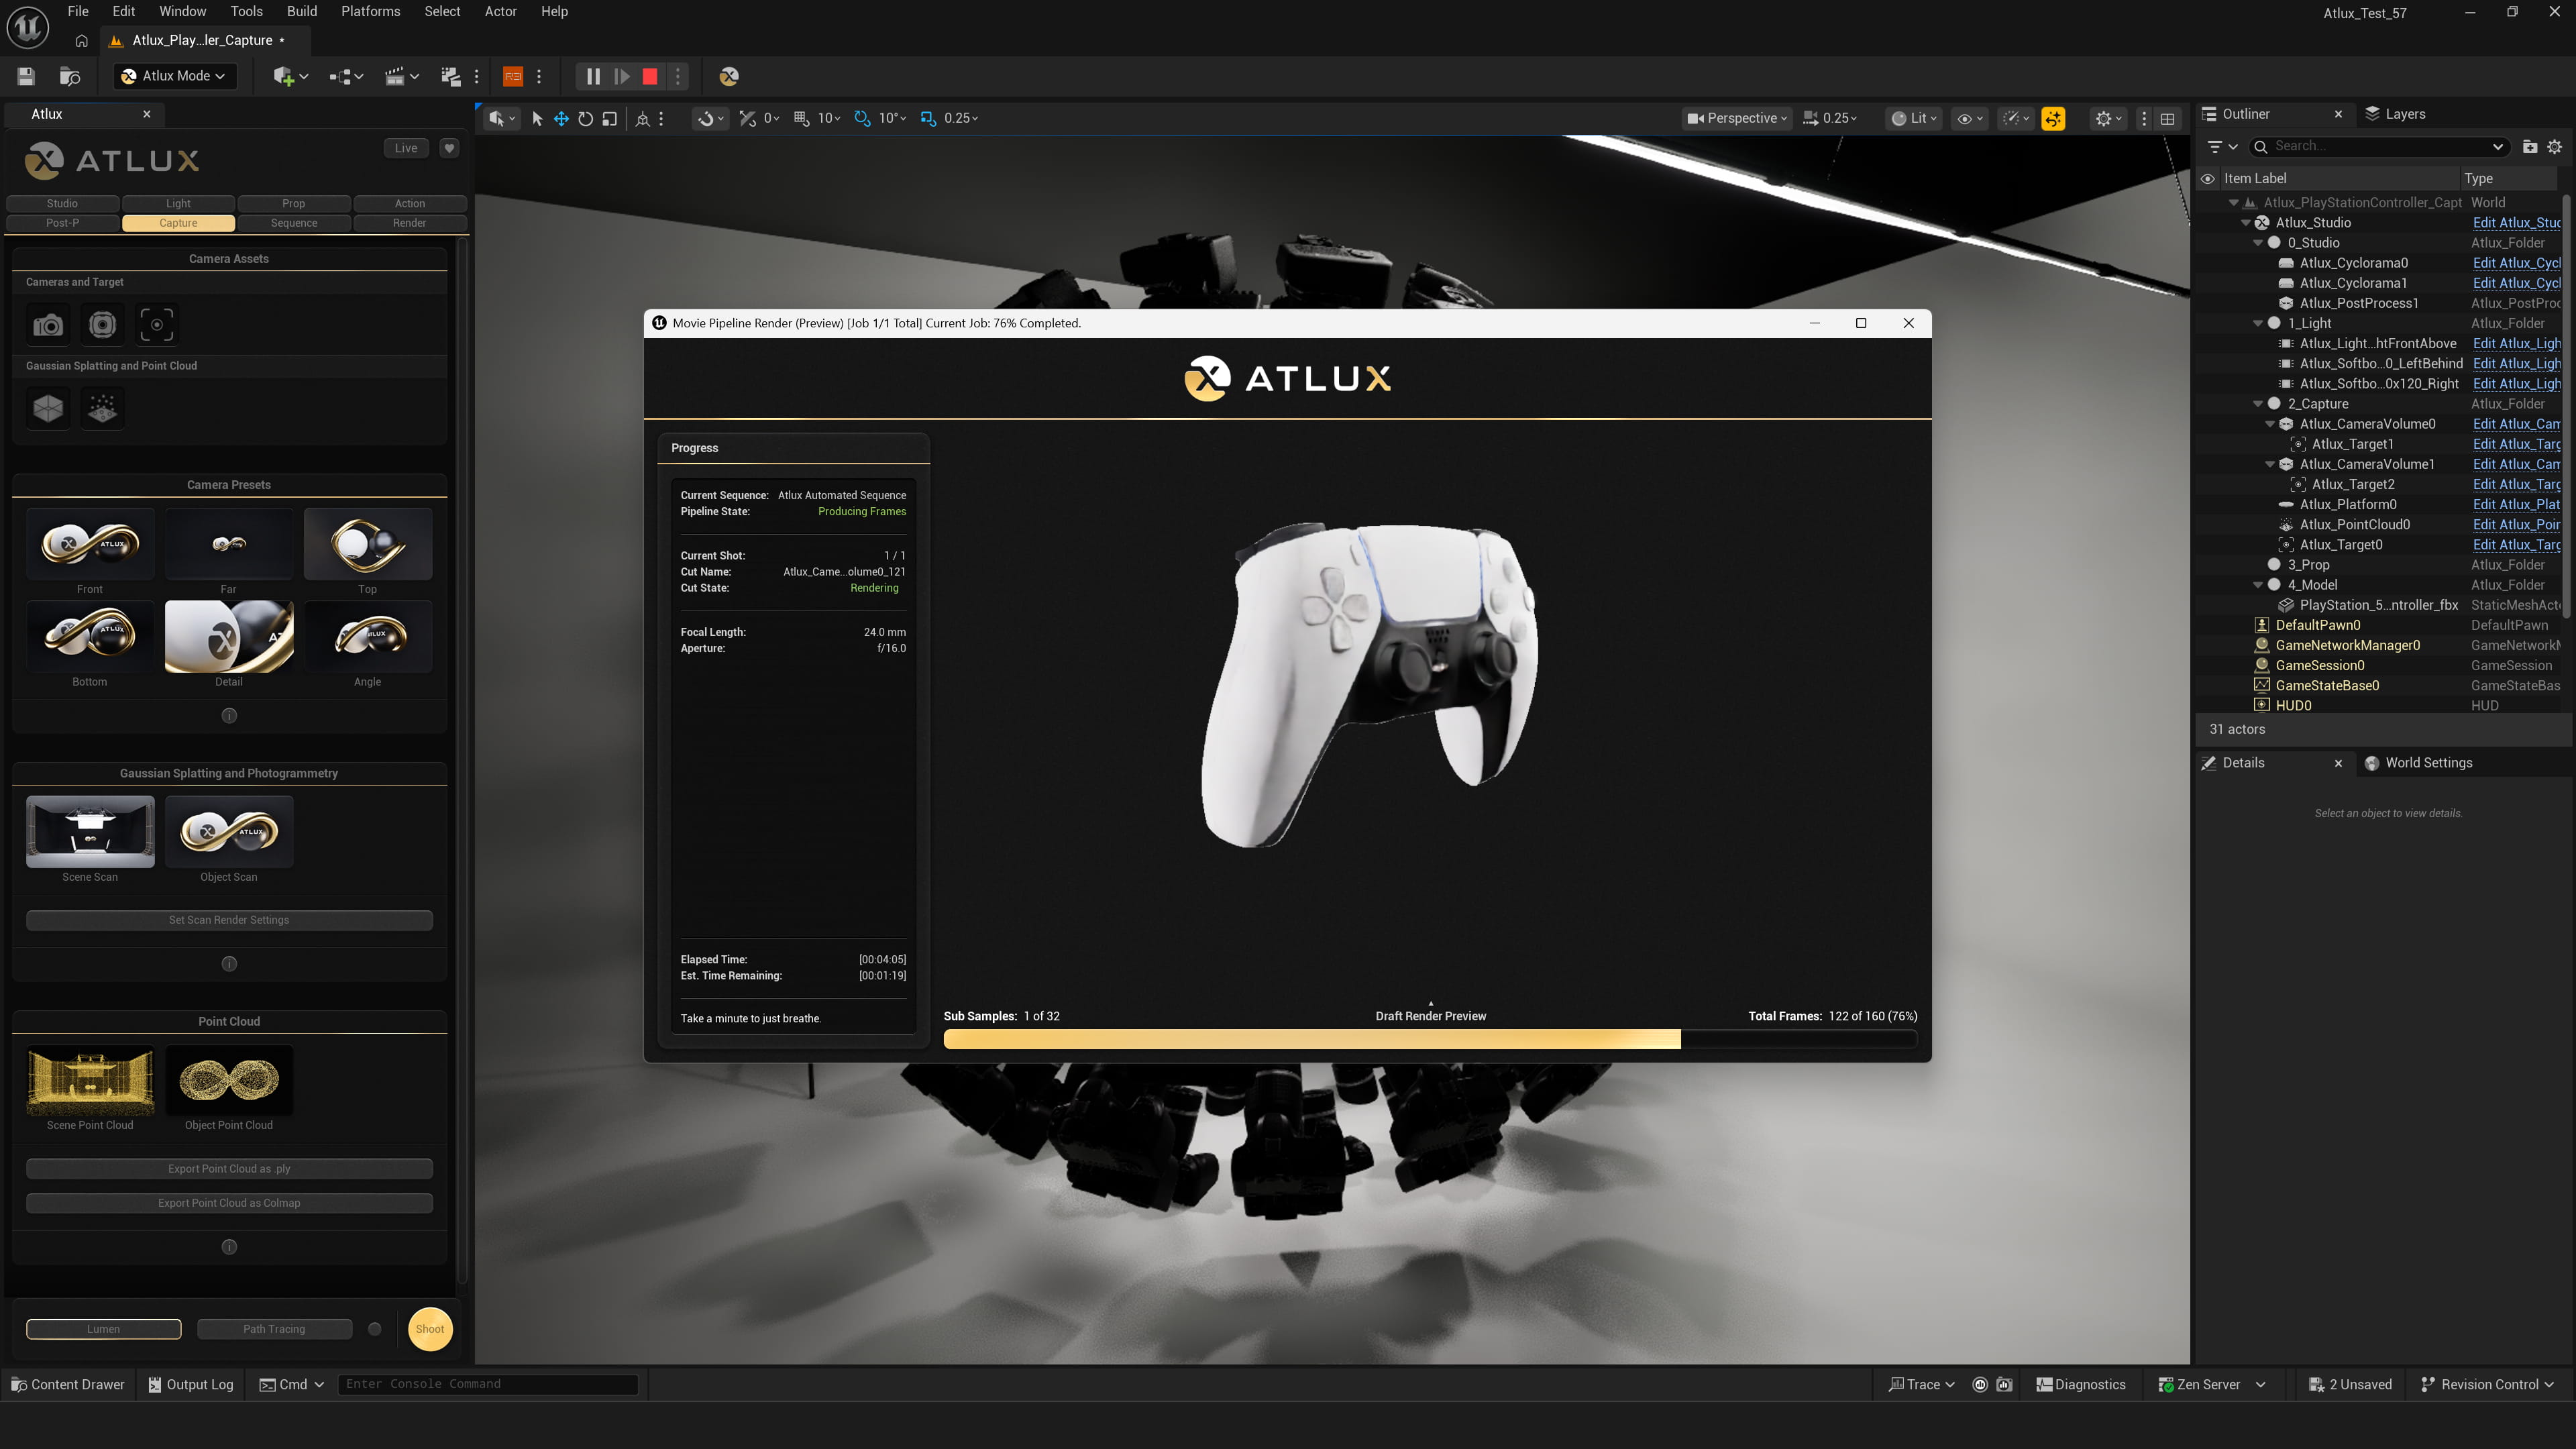Select Path Tracing rendering mode
The image size is (2576, 1449).
click(274, 1328)
